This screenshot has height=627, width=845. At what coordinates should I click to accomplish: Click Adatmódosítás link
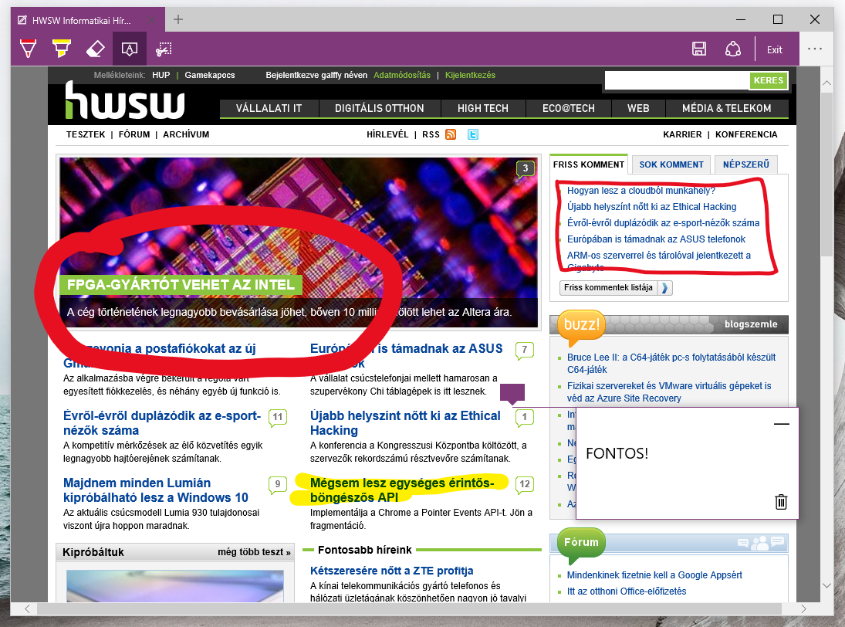click(402, 75)
